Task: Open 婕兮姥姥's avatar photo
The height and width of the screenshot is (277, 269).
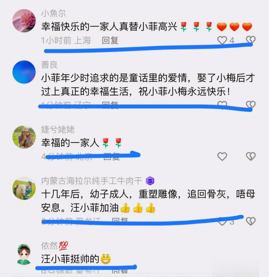Action: tap(24, 137)
